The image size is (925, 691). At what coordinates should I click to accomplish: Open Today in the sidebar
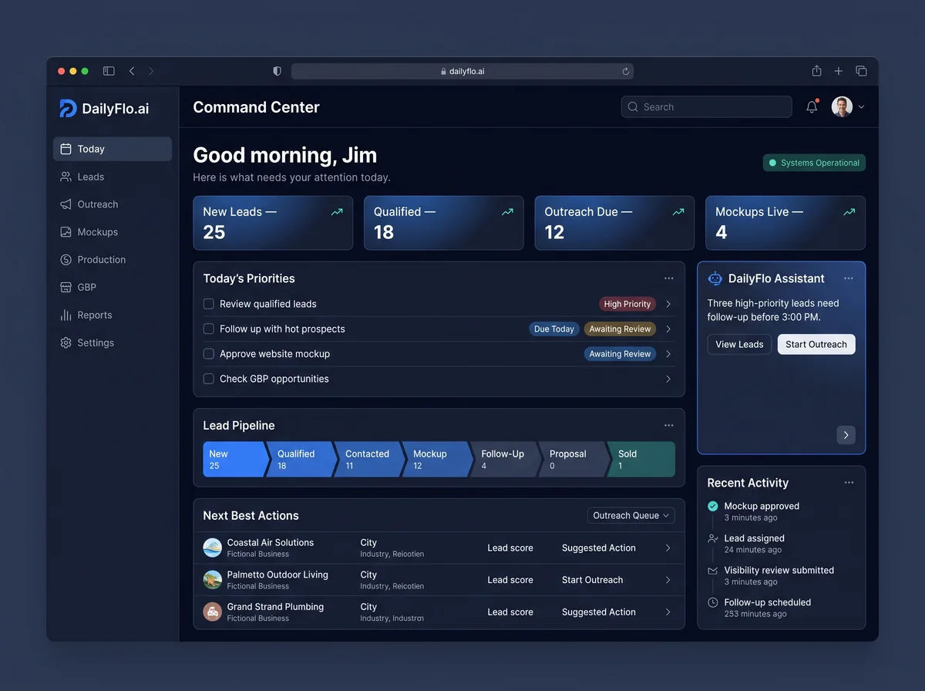click(x=113, y=149)
